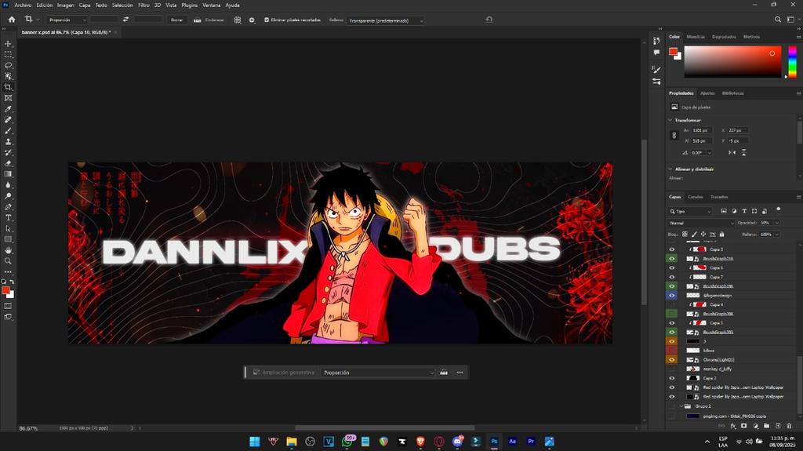803x451 pixels.
Task: Select the Clone Stamp tool
Action: (x=8, y=141)
